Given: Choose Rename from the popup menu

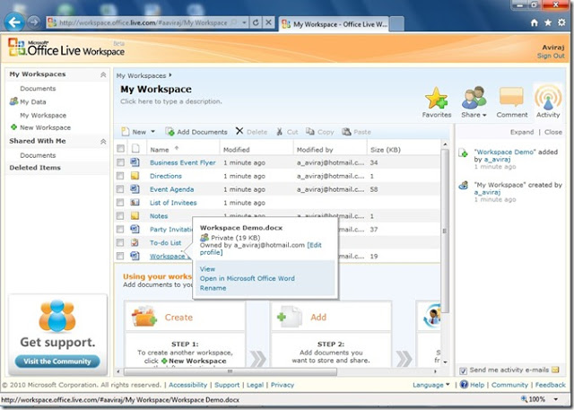Looking at the screenshot, I should (x=213, y=288).
